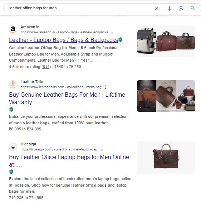
Task: Submit search with the magnifying glass icon
Action: 192,8
